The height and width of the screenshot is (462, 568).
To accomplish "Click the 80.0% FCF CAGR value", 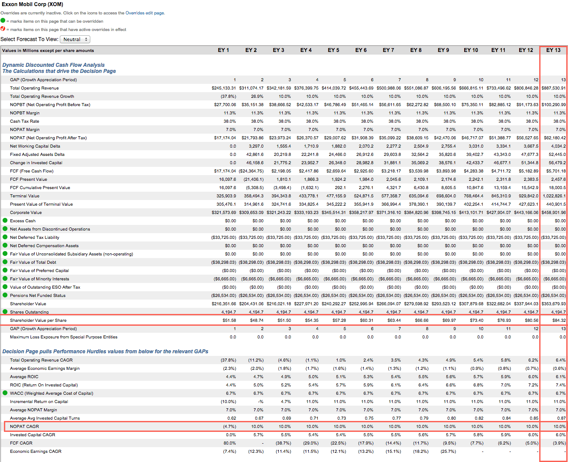I will pos(230,443).
